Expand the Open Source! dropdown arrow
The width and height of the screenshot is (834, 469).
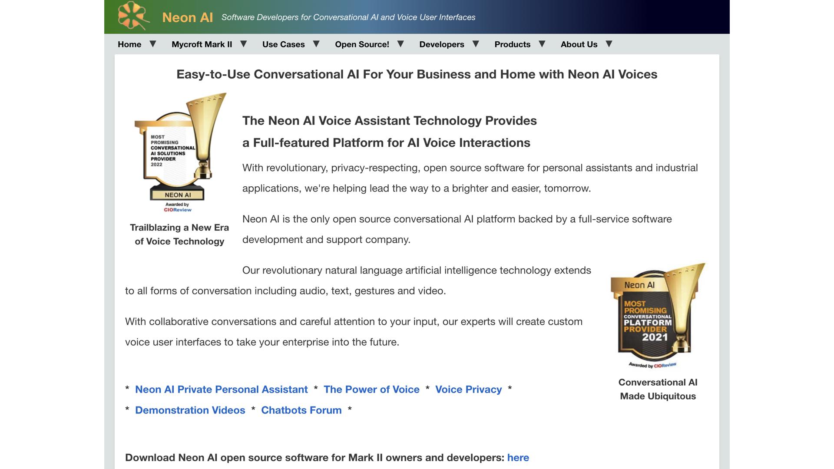click(x=400, y=44)
